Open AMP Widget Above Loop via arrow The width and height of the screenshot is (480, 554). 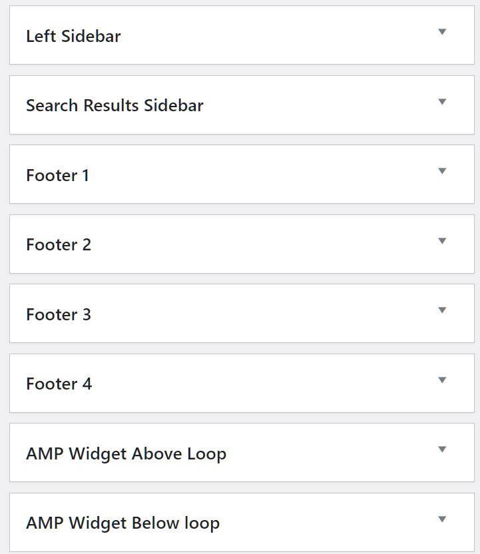point(442,449)
